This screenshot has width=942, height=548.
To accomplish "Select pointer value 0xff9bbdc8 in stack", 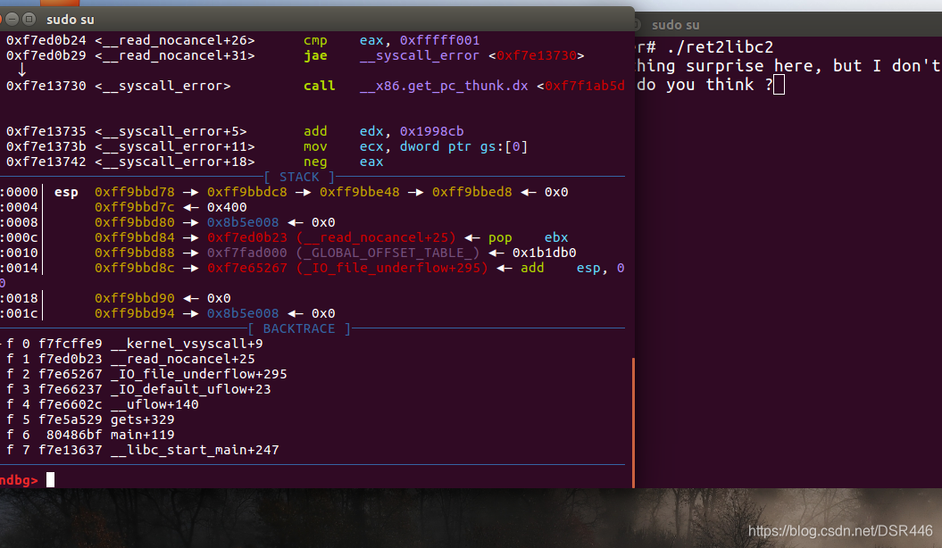I will click(x=247, y=192).
